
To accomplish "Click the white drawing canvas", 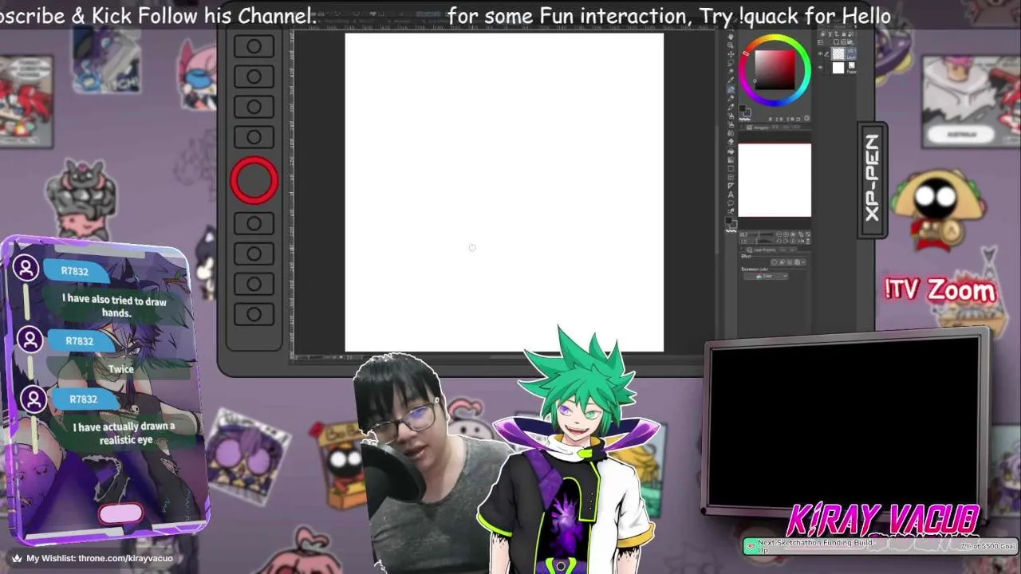I will [504, 191].
